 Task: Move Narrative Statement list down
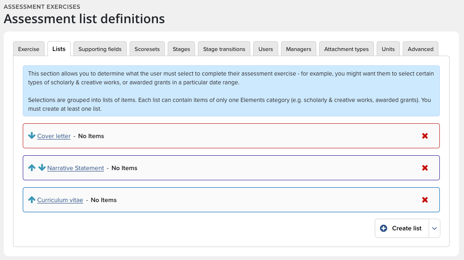tap(42, 168)
